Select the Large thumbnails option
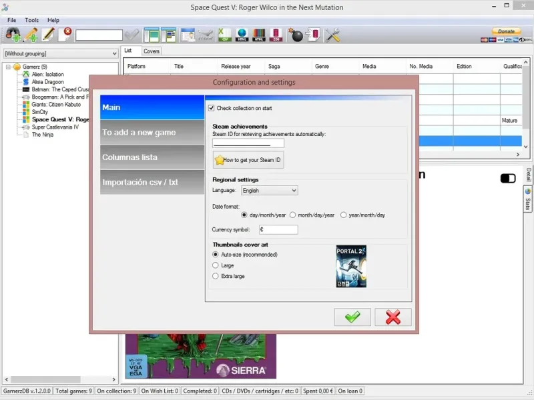534x400 pixels. 215,265
